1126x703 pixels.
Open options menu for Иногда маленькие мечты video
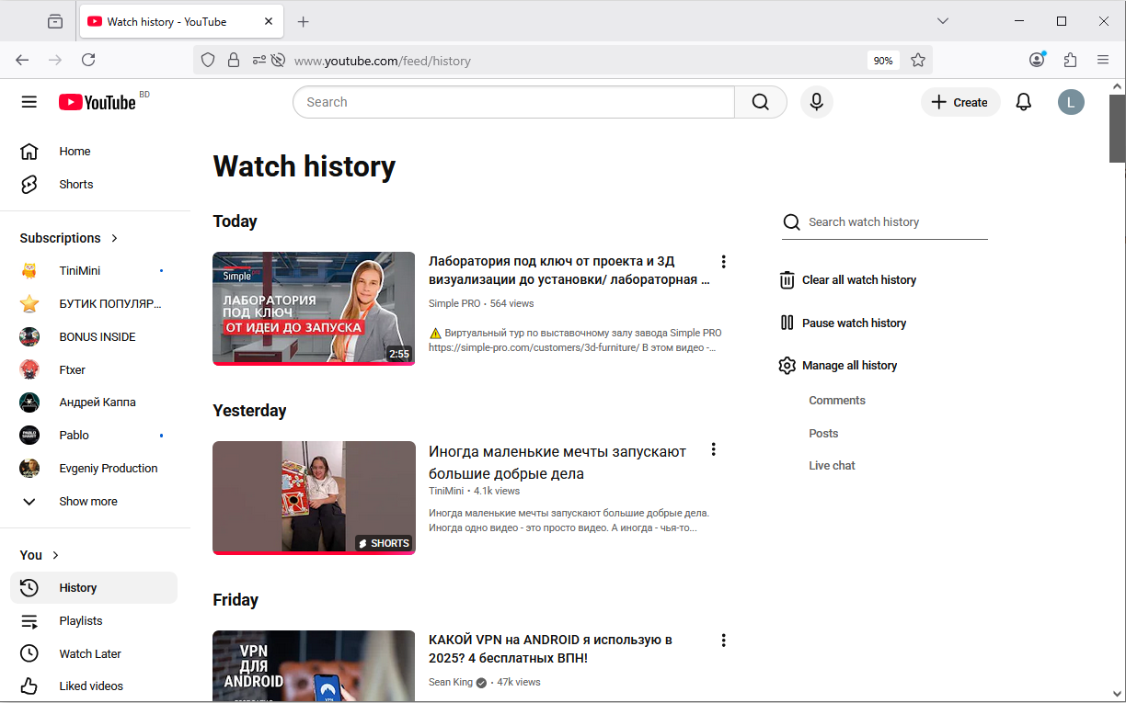pyautogui.click(x=713, y=449)
